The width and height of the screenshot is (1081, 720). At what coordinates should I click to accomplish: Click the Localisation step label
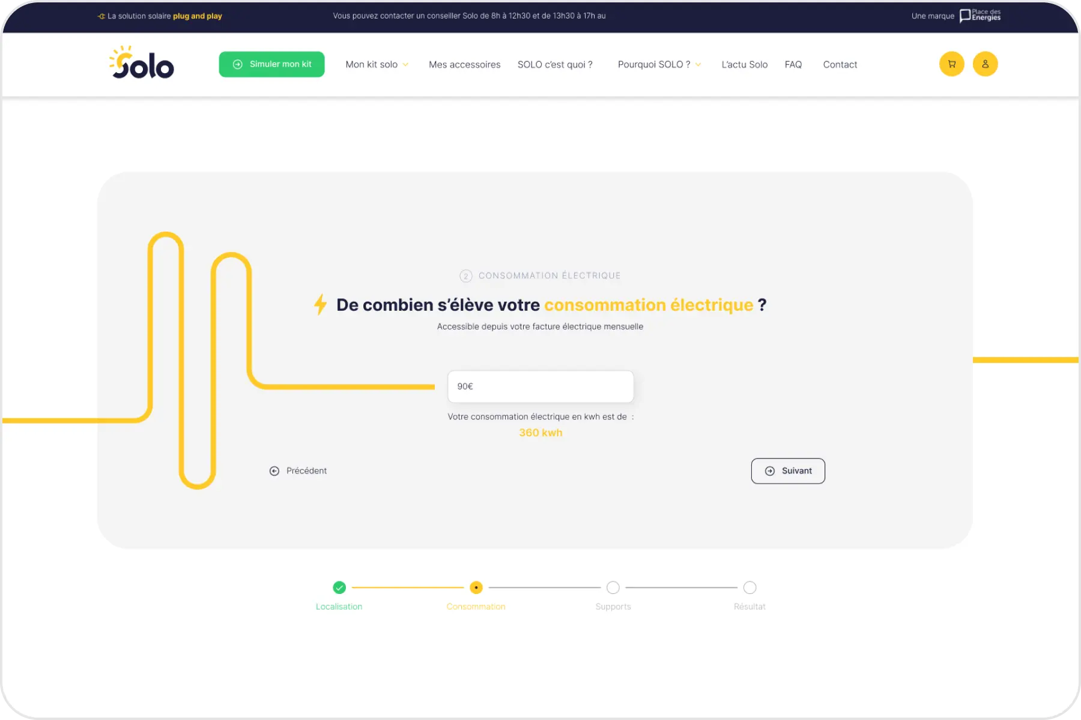tap(339, 607)
